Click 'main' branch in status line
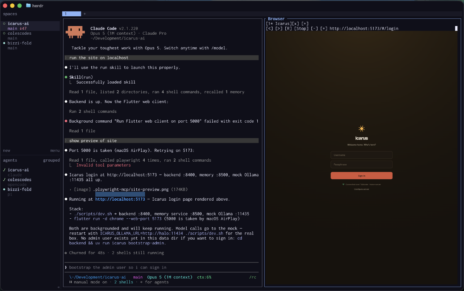This screenshot has width=464, height=291. tap(138, 277)
